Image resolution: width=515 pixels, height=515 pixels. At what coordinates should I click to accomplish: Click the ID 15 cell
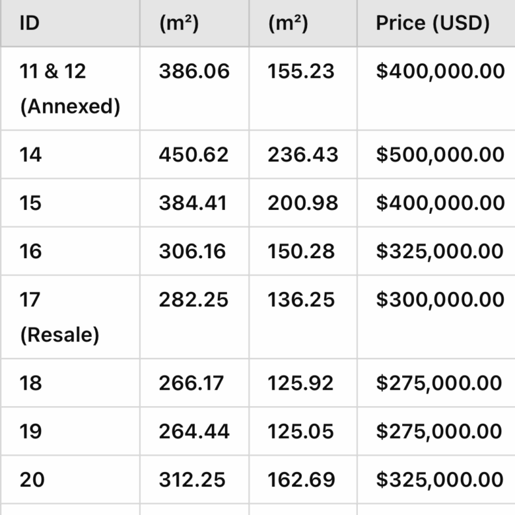tap(30, 203)
